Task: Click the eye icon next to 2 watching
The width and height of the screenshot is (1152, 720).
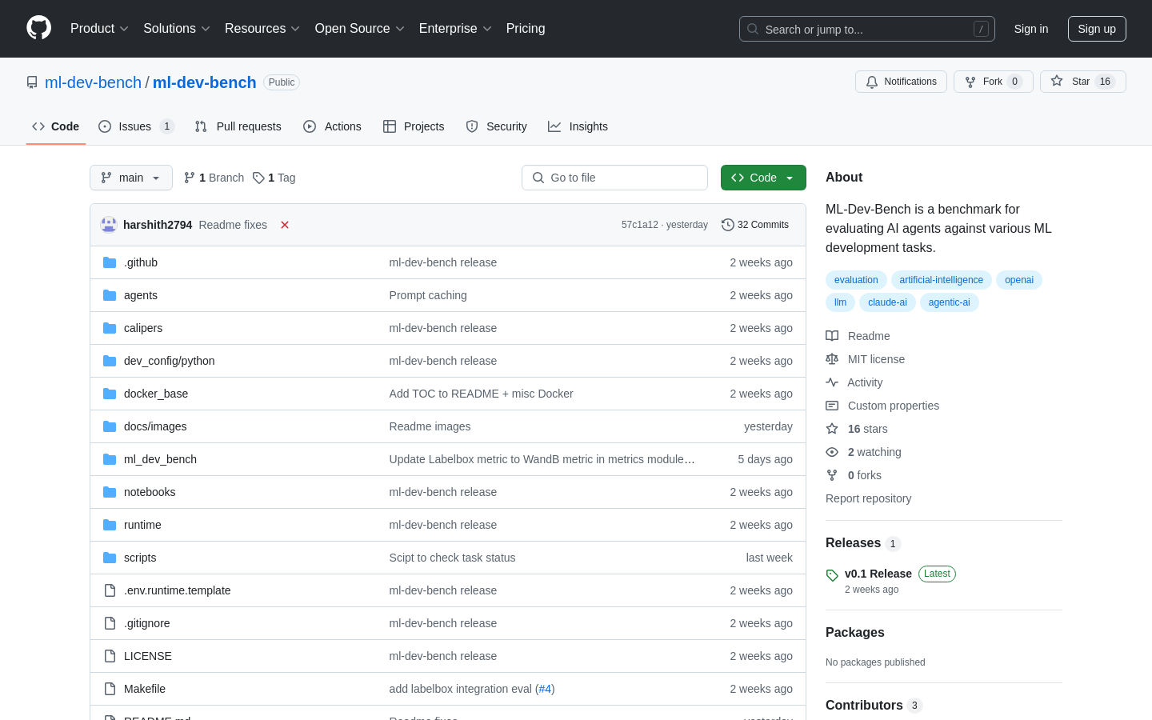Action: 832,452
